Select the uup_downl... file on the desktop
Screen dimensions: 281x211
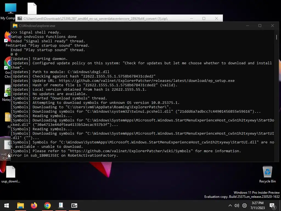click(x=11, y=174)
